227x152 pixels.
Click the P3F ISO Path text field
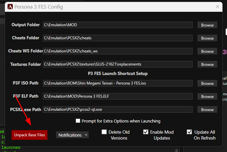point(118,83)
